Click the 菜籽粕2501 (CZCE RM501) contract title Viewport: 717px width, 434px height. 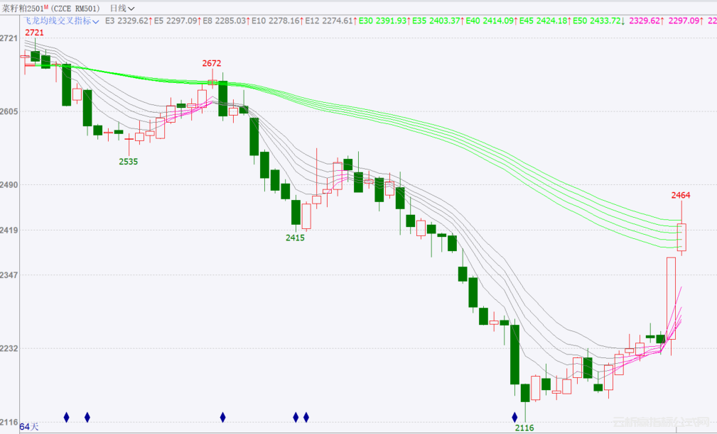50,9
